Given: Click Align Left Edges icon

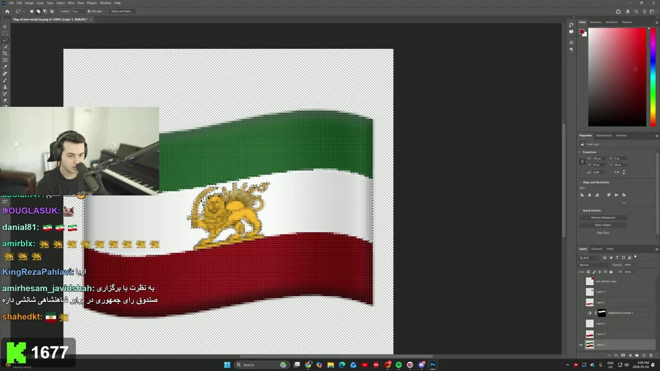Looking at the screenshot, I should tap(582, 195).
